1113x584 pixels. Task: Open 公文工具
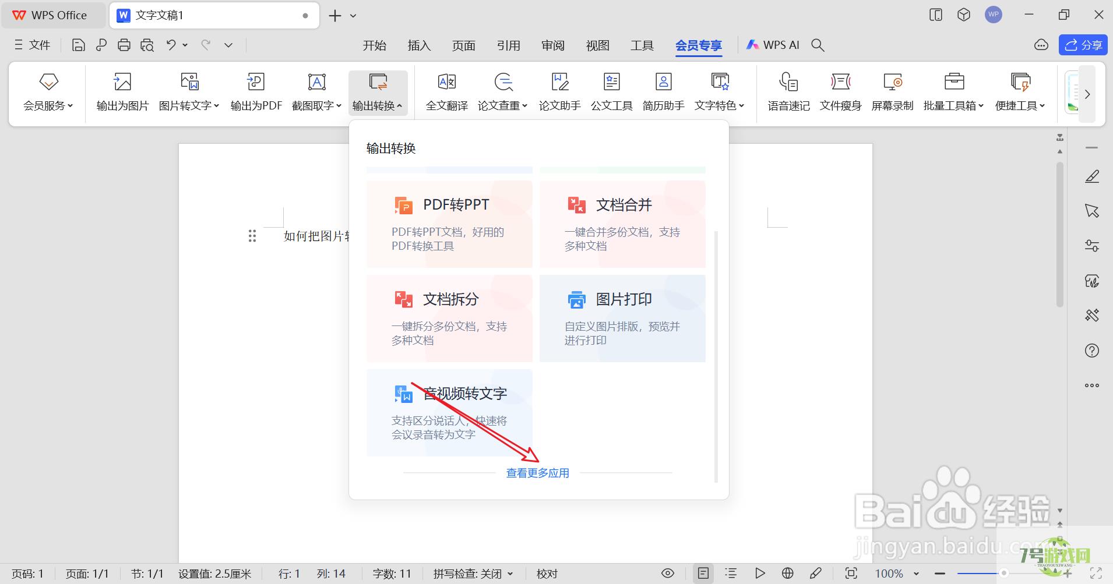pos(611,93)
